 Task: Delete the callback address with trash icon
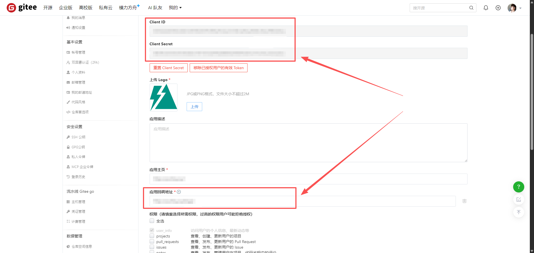pos(464,201)
